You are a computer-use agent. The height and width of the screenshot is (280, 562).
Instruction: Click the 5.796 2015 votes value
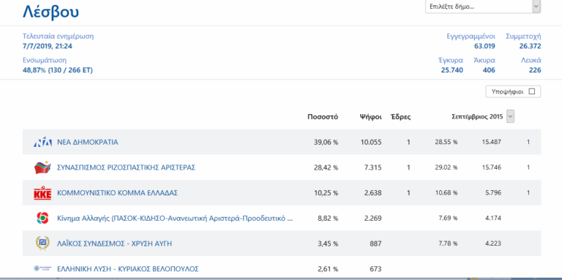click(493, 192)
